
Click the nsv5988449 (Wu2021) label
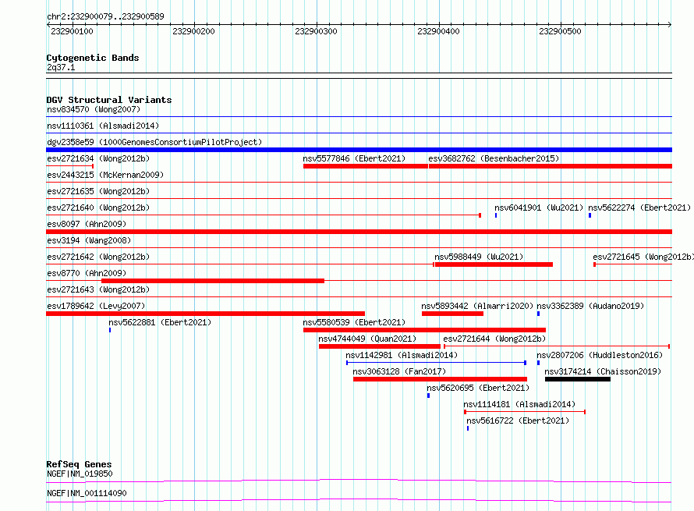click(x=479, y=257)
